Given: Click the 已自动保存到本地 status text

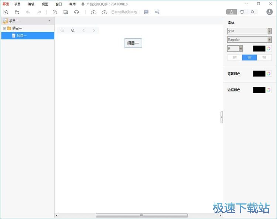Looking at the screenshot, I should (124, 12).
